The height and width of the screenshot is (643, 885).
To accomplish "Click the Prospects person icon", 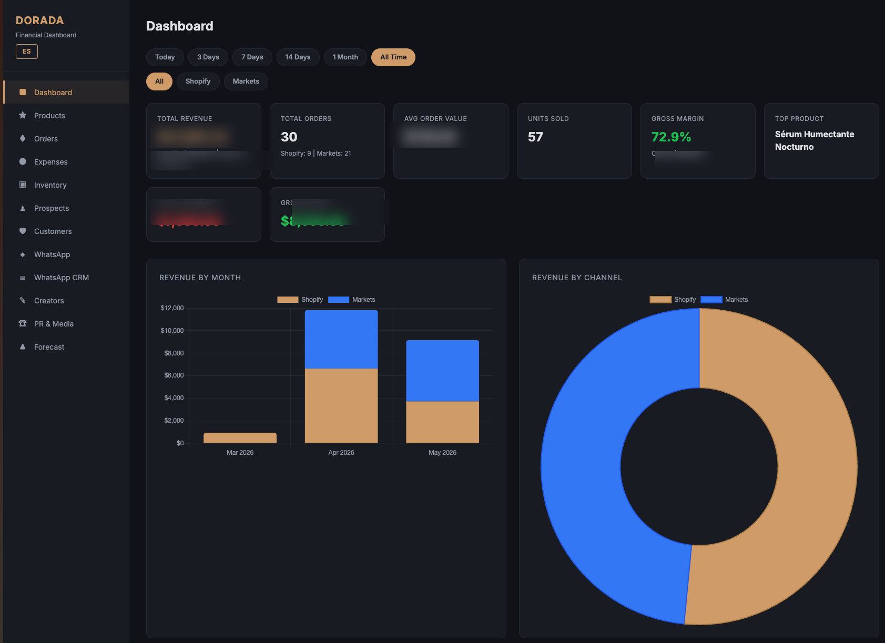I will point(23,208).
